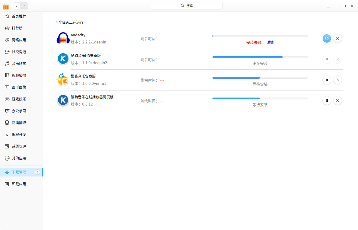Cancel the 酷狗音乐在线播放器网页版 task
The image size is (358, 230).
338,101
